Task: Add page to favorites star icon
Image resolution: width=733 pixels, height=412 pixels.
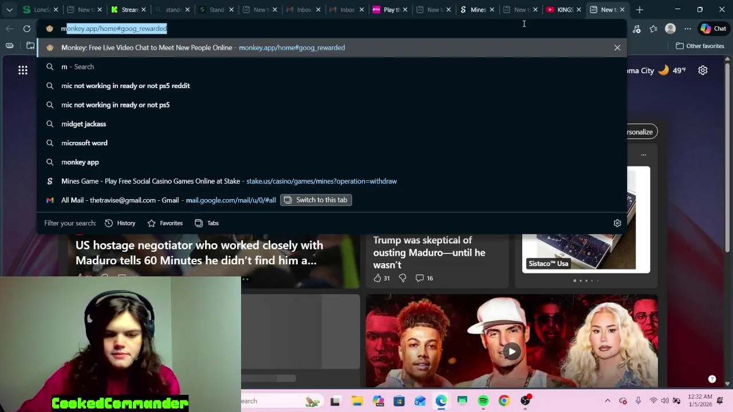Action: coord(653,29)
